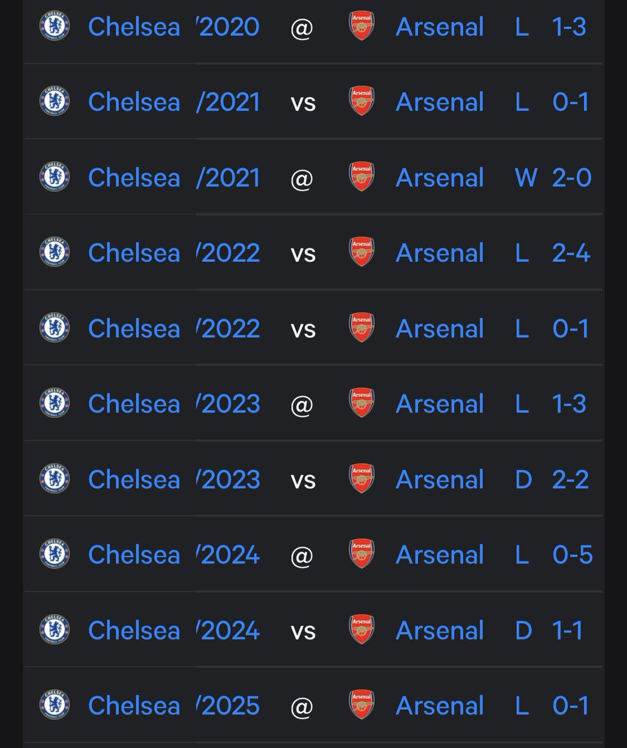Select /2020 date in first row

228,27
